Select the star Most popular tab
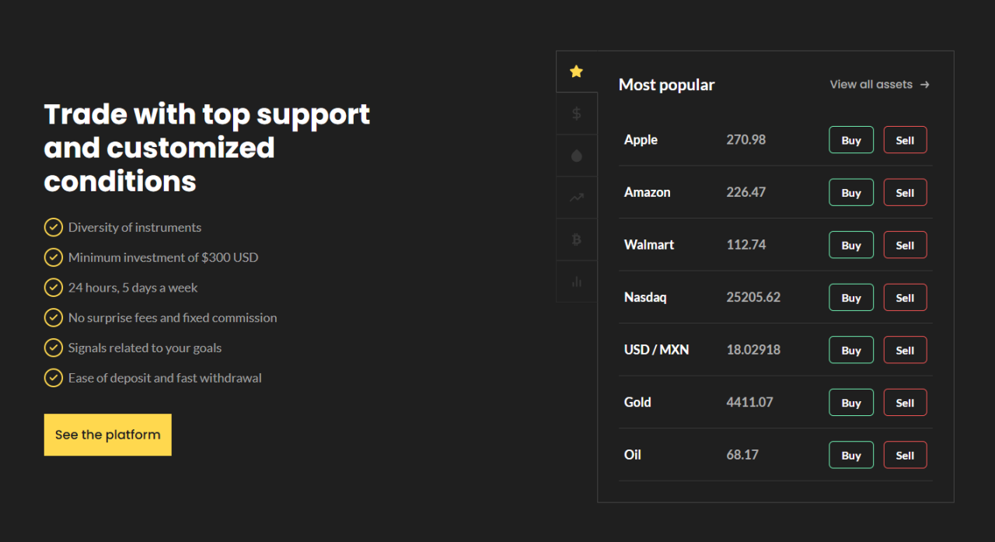The width and height of the screenshot is (995, 542). pyautogui.click(x=576, y=72)
